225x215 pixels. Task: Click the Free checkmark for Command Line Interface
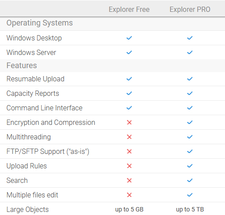click(129, 108)
